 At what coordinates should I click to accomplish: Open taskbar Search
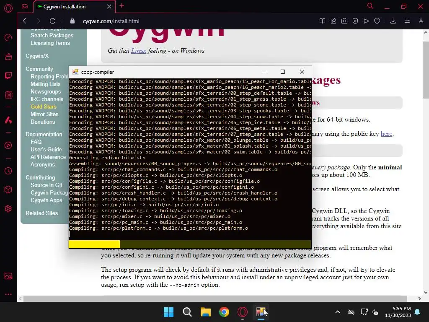tap(187, 312)
